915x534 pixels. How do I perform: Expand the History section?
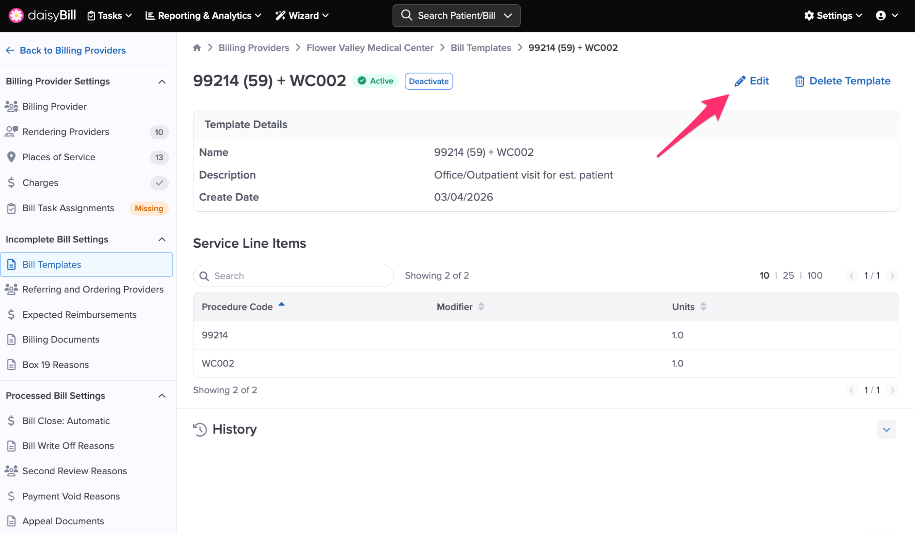pos(886,430)
